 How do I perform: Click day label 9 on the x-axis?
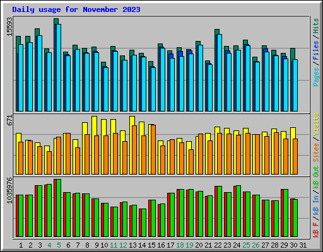(97, 245)
